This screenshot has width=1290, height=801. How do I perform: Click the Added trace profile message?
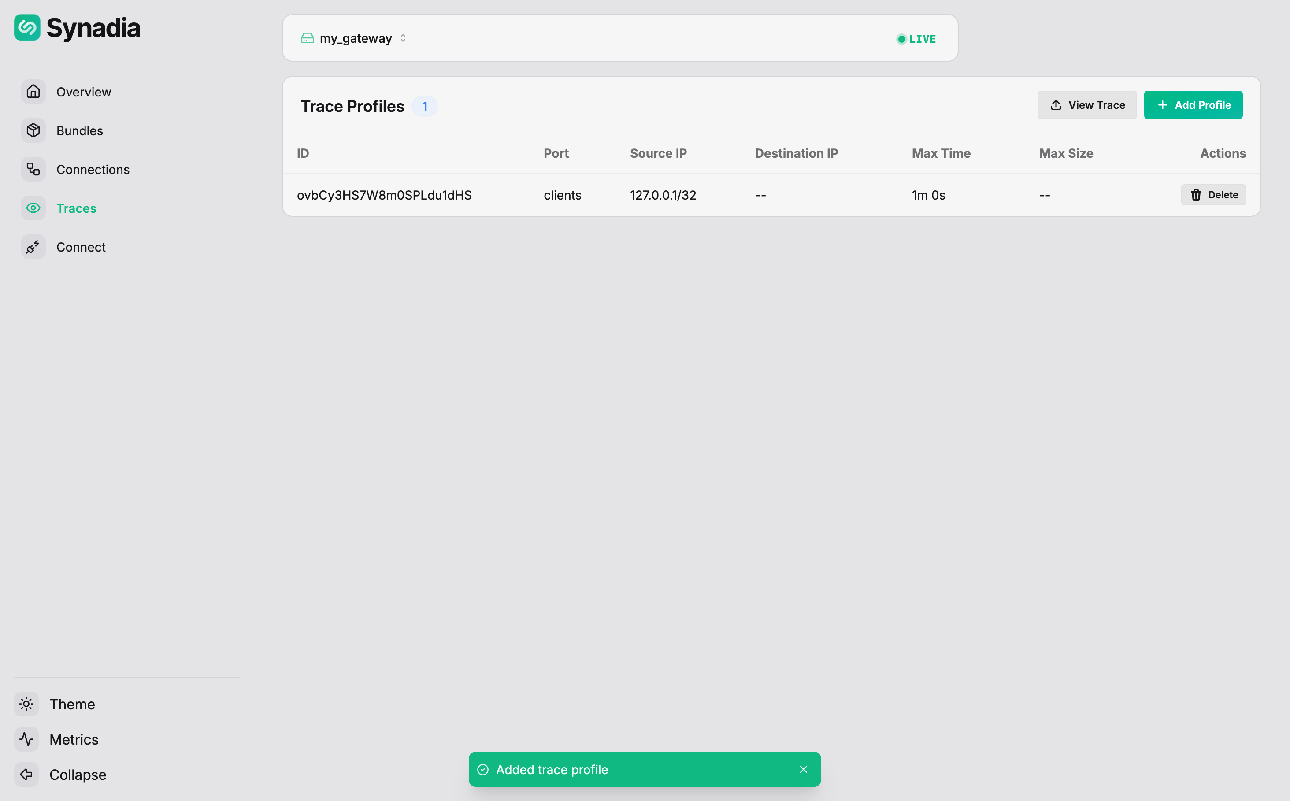[552, 769]
